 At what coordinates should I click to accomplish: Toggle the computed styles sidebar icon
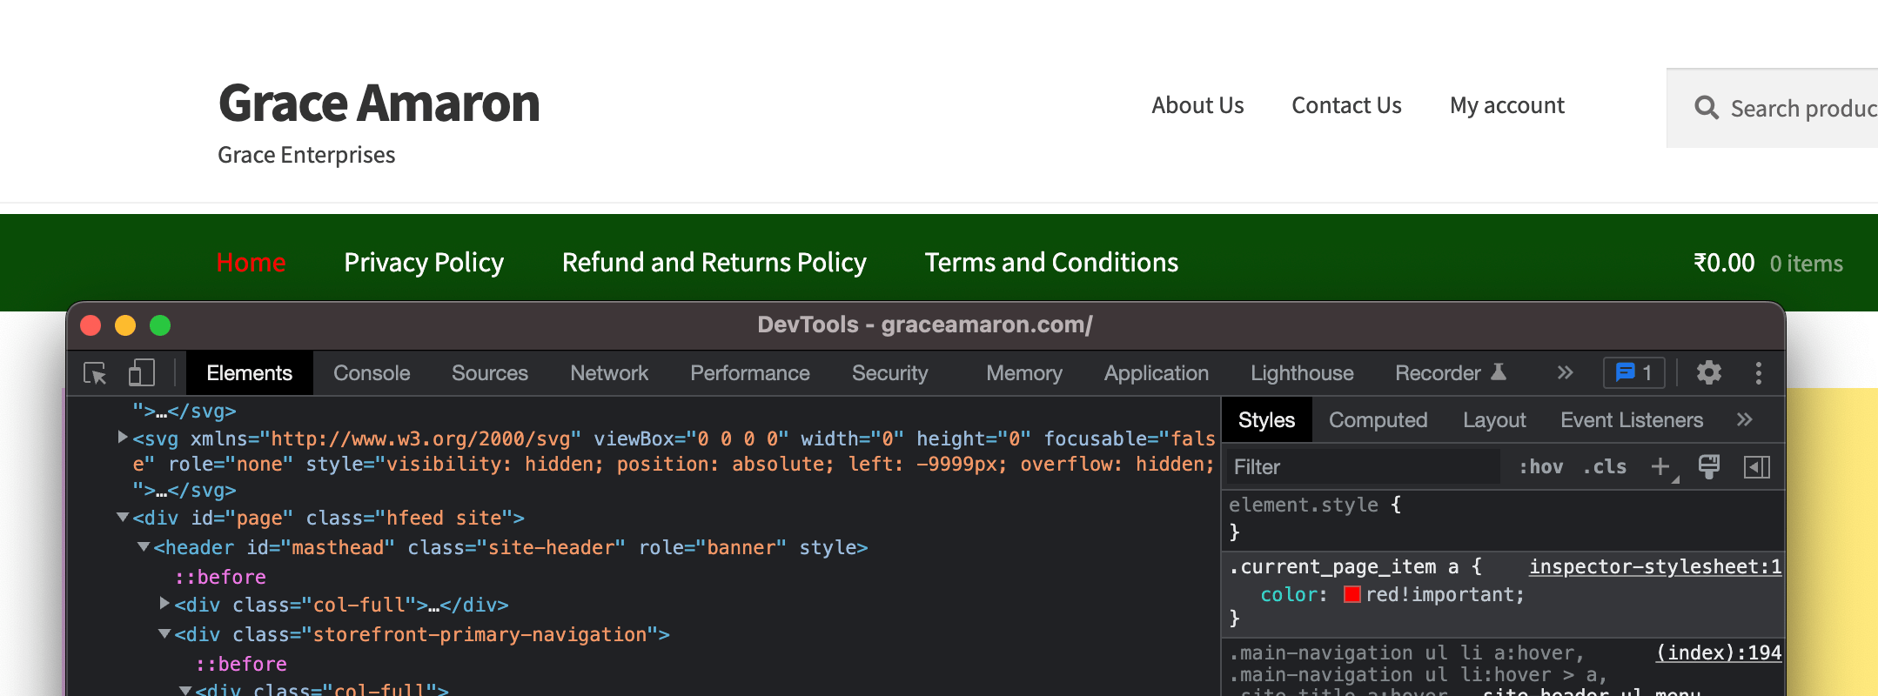(x=1756, y=467)
